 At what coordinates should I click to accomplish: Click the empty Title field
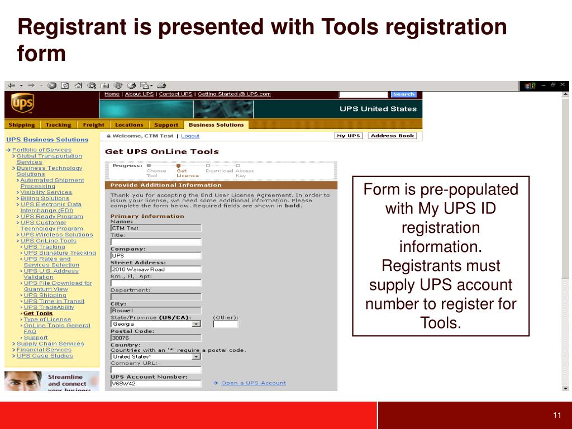pyautogui.click(x=156, y=242)
